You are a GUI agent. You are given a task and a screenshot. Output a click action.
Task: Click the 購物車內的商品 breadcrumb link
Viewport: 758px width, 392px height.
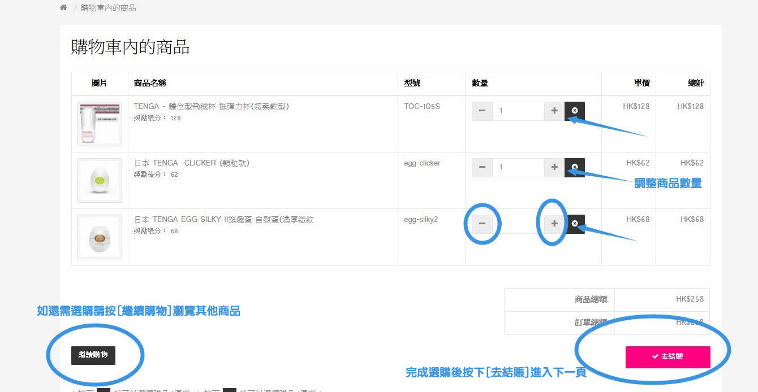pyautogui.click(x=109, y=8)
